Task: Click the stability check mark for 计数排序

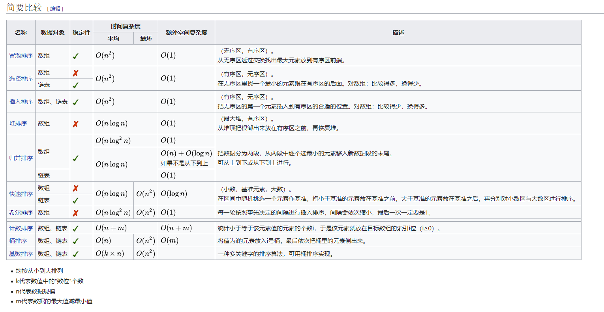Action: (x=75, y=228)
